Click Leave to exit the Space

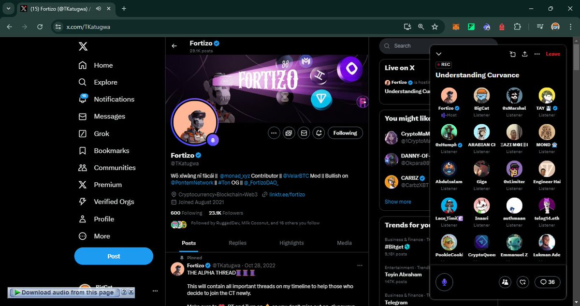click(553, 54)
